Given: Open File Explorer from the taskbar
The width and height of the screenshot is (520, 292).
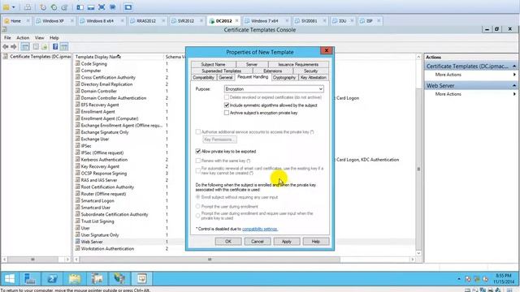Looking at the screenshot, I should (75, 279).
